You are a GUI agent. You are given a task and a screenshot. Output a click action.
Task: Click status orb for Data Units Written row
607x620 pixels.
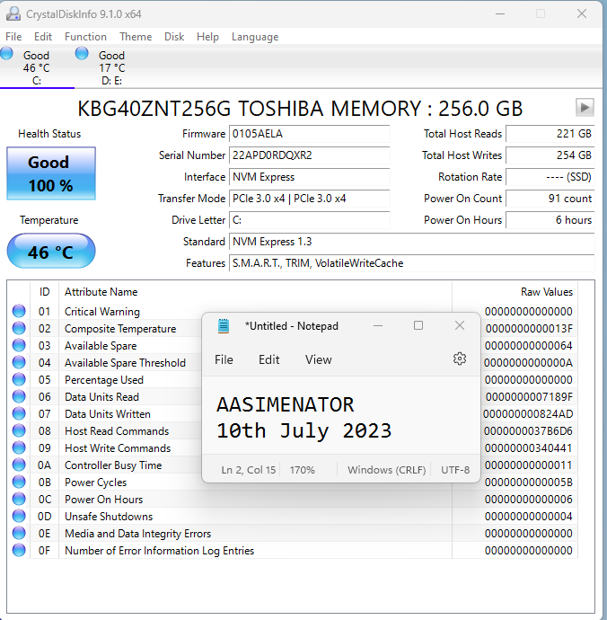pos(19,413)
